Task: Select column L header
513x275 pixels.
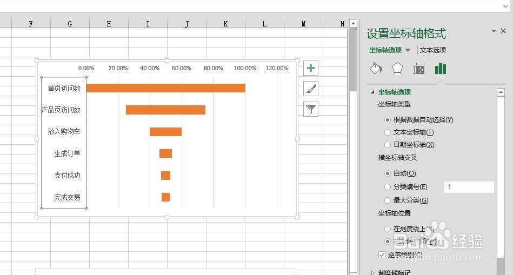Action: (265, 24)
